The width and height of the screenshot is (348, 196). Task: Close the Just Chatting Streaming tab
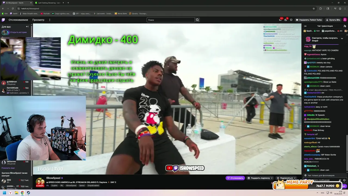pos(63,3)
